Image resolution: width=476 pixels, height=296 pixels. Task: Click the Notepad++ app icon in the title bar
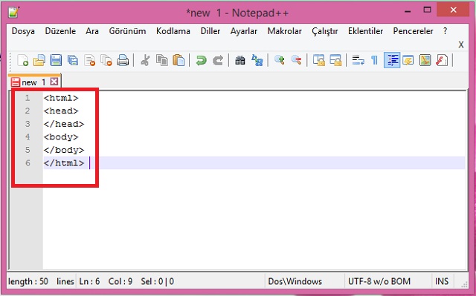(13, 13)
